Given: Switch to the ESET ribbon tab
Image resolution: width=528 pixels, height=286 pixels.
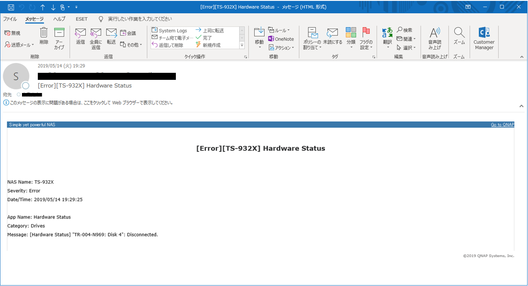Looking at the screenshot, I should (81, 19).
